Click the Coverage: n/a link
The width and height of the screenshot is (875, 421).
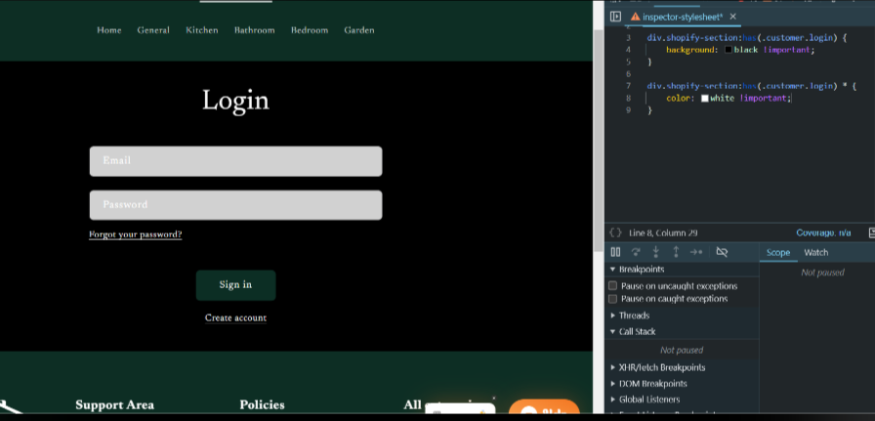[x=823, y=232]
